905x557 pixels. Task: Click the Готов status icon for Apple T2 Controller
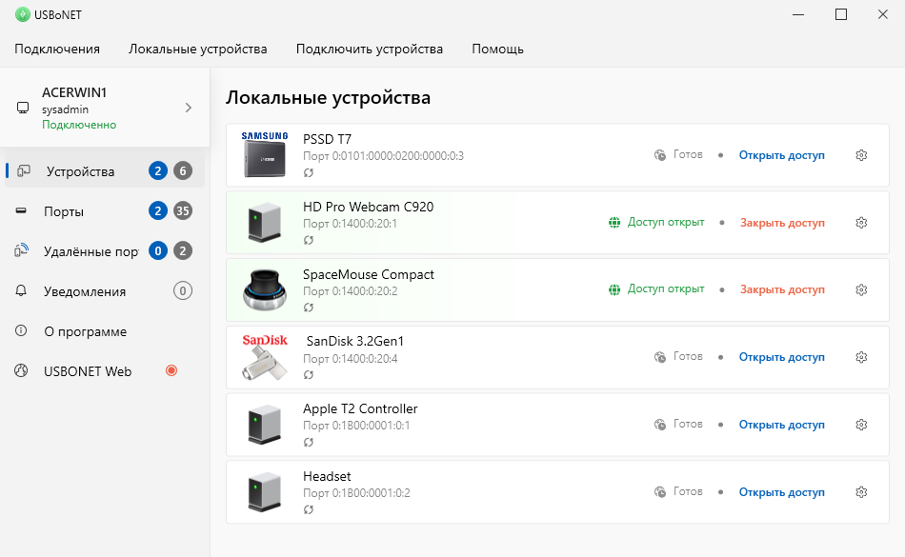(660, 425)
